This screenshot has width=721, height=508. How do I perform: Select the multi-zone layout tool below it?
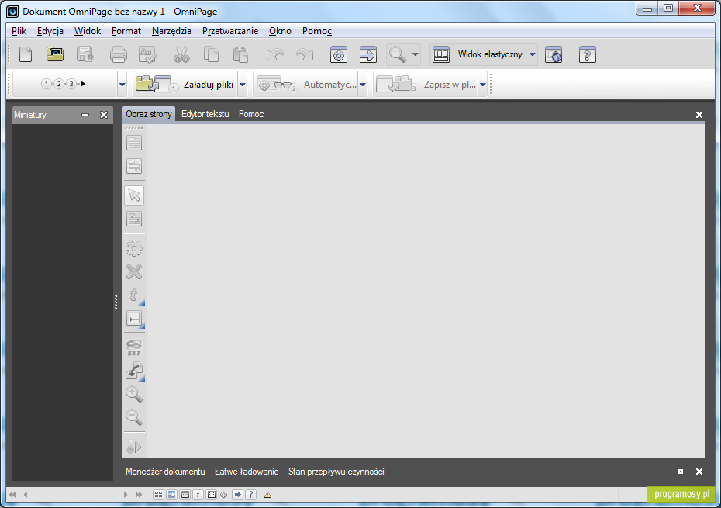(134, 166)
